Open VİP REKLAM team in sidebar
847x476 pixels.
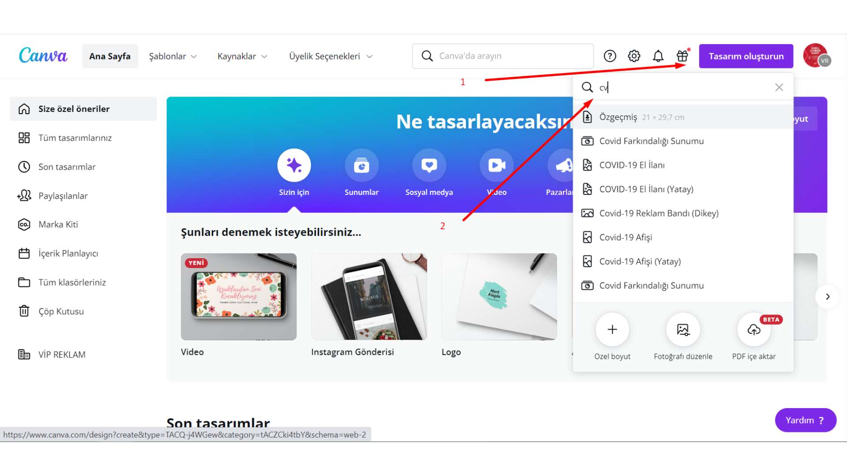click(83, 354)
